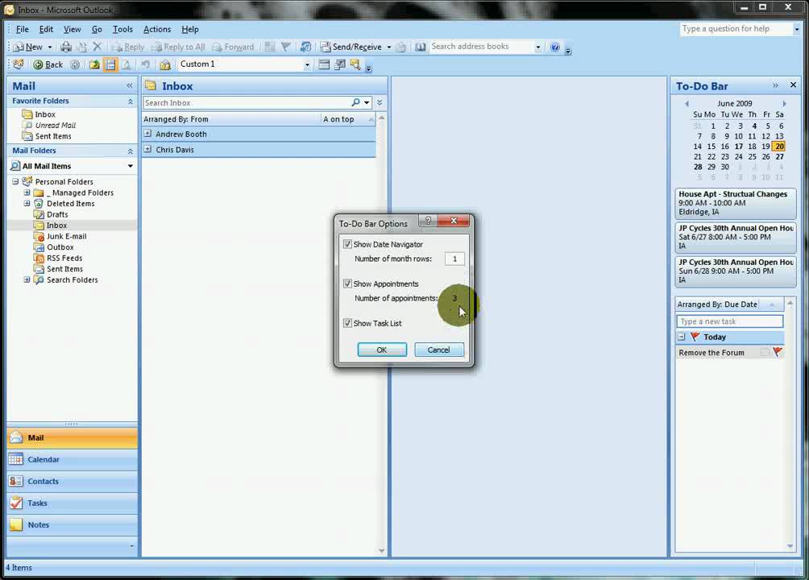Viewport: 809px width, 580px height.
Task: Collapse the Personal Folders tree node
Action: click(x=15, y=181)
